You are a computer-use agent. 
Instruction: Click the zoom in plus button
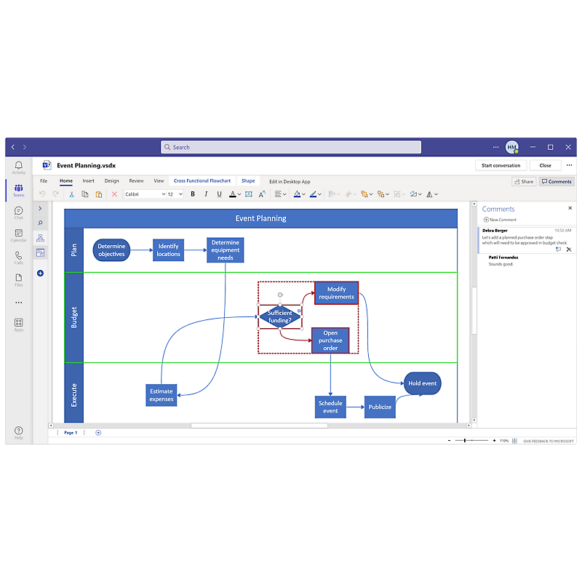[494, 441]
